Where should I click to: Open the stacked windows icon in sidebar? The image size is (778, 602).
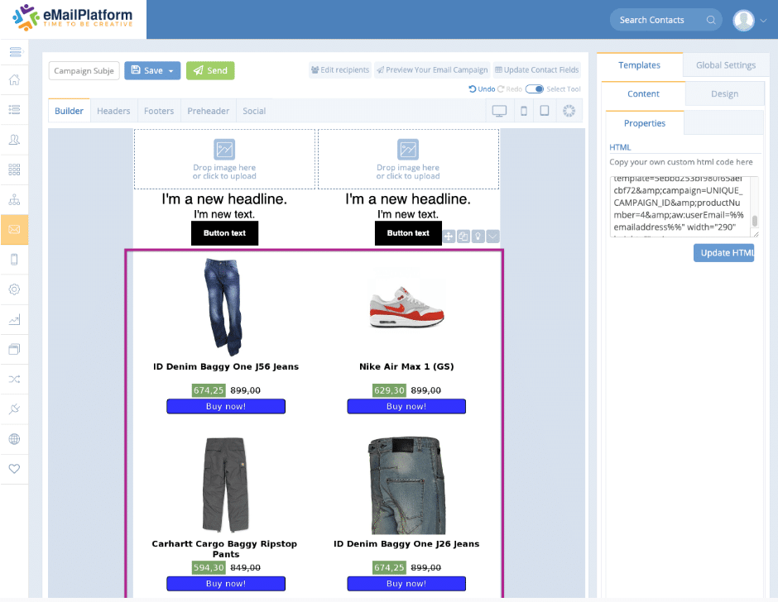coord(14,349)
